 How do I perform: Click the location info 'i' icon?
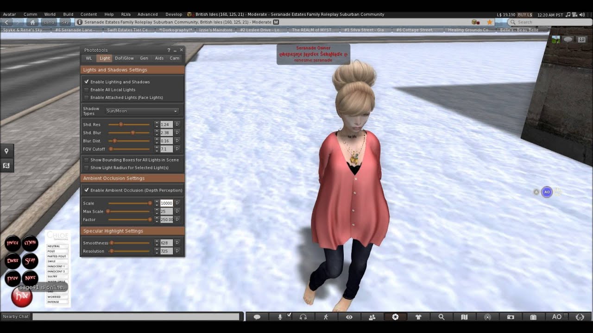(80, 22)
